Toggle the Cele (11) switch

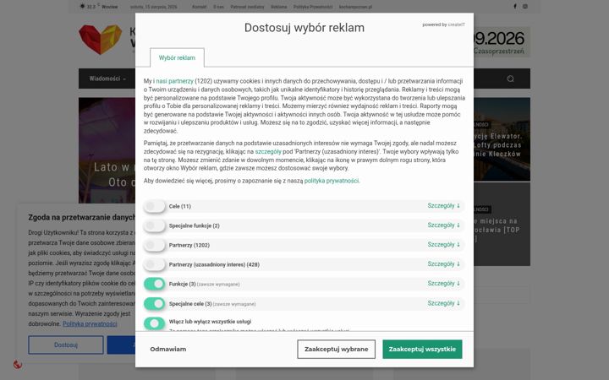pos(155,206)
